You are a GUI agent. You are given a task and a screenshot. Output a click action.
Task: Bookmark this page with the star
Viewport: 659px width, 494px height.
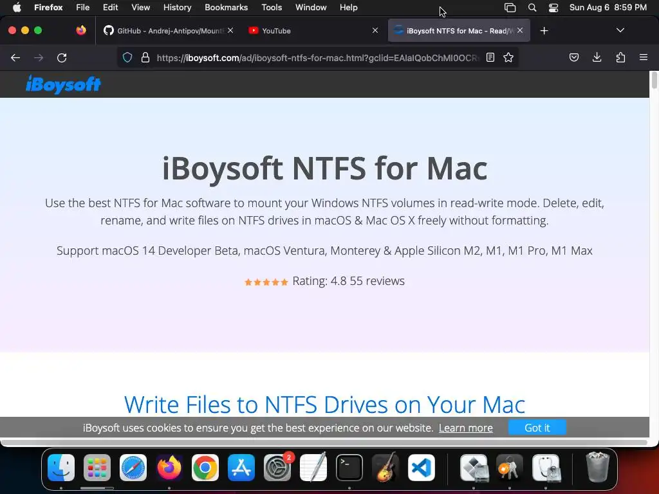pos(508,57)
